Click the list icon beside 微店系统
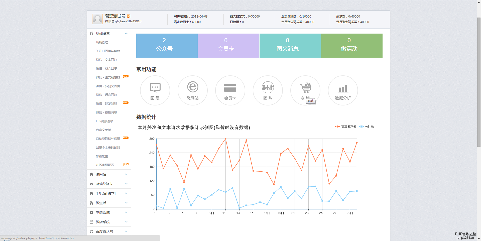 click(x=91, y=222)
